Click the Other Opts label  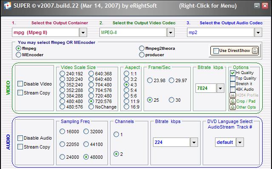click(246, 107)
